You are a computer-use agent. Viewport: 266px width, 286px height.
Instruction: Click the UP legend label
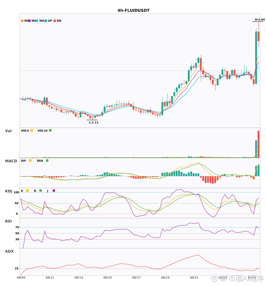click(x=50, y=21)
